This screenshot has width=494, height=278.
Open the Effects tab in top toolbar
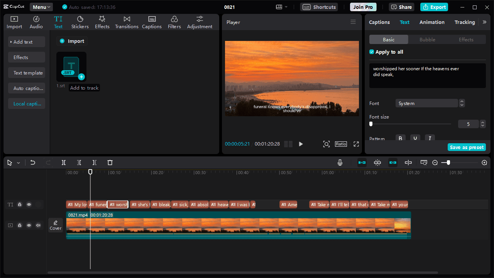[102, 22]
